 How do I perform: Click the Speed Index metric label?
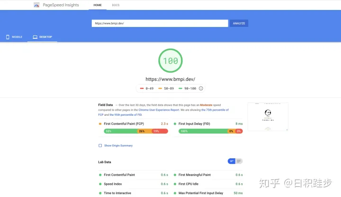[113, 184]
